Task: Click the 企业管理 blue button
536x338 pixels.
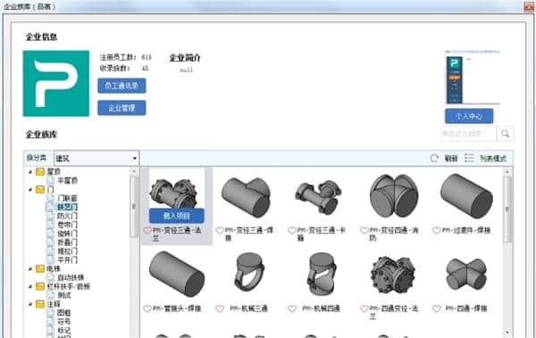Action: (121, 108)
